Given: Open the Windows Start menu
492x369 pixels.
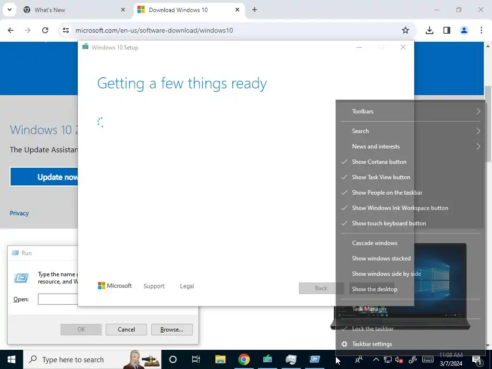Looking at the screenshot, I should pyautogui.click(x=12, y=359).
